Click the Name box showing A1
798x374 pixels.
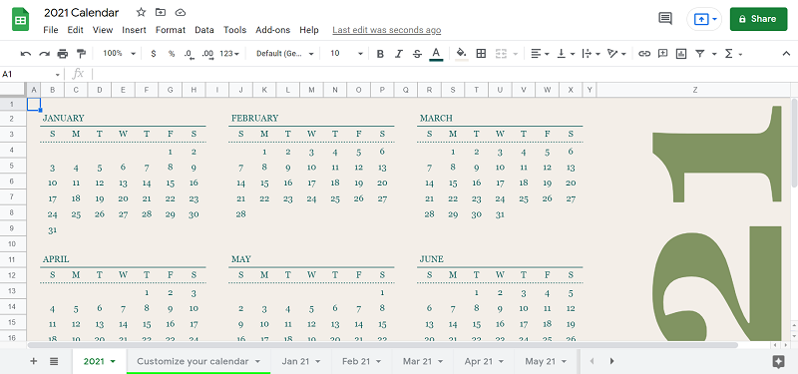[x=31, y=74]
